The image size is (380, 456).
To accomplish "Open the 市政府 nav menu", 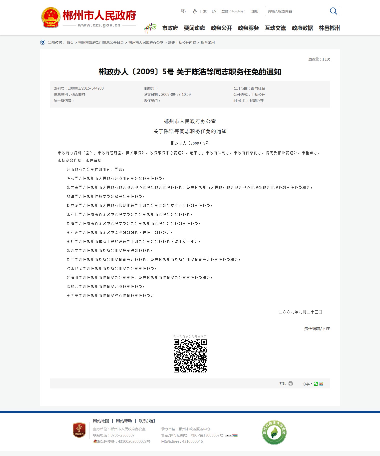I will pos(170,28).
